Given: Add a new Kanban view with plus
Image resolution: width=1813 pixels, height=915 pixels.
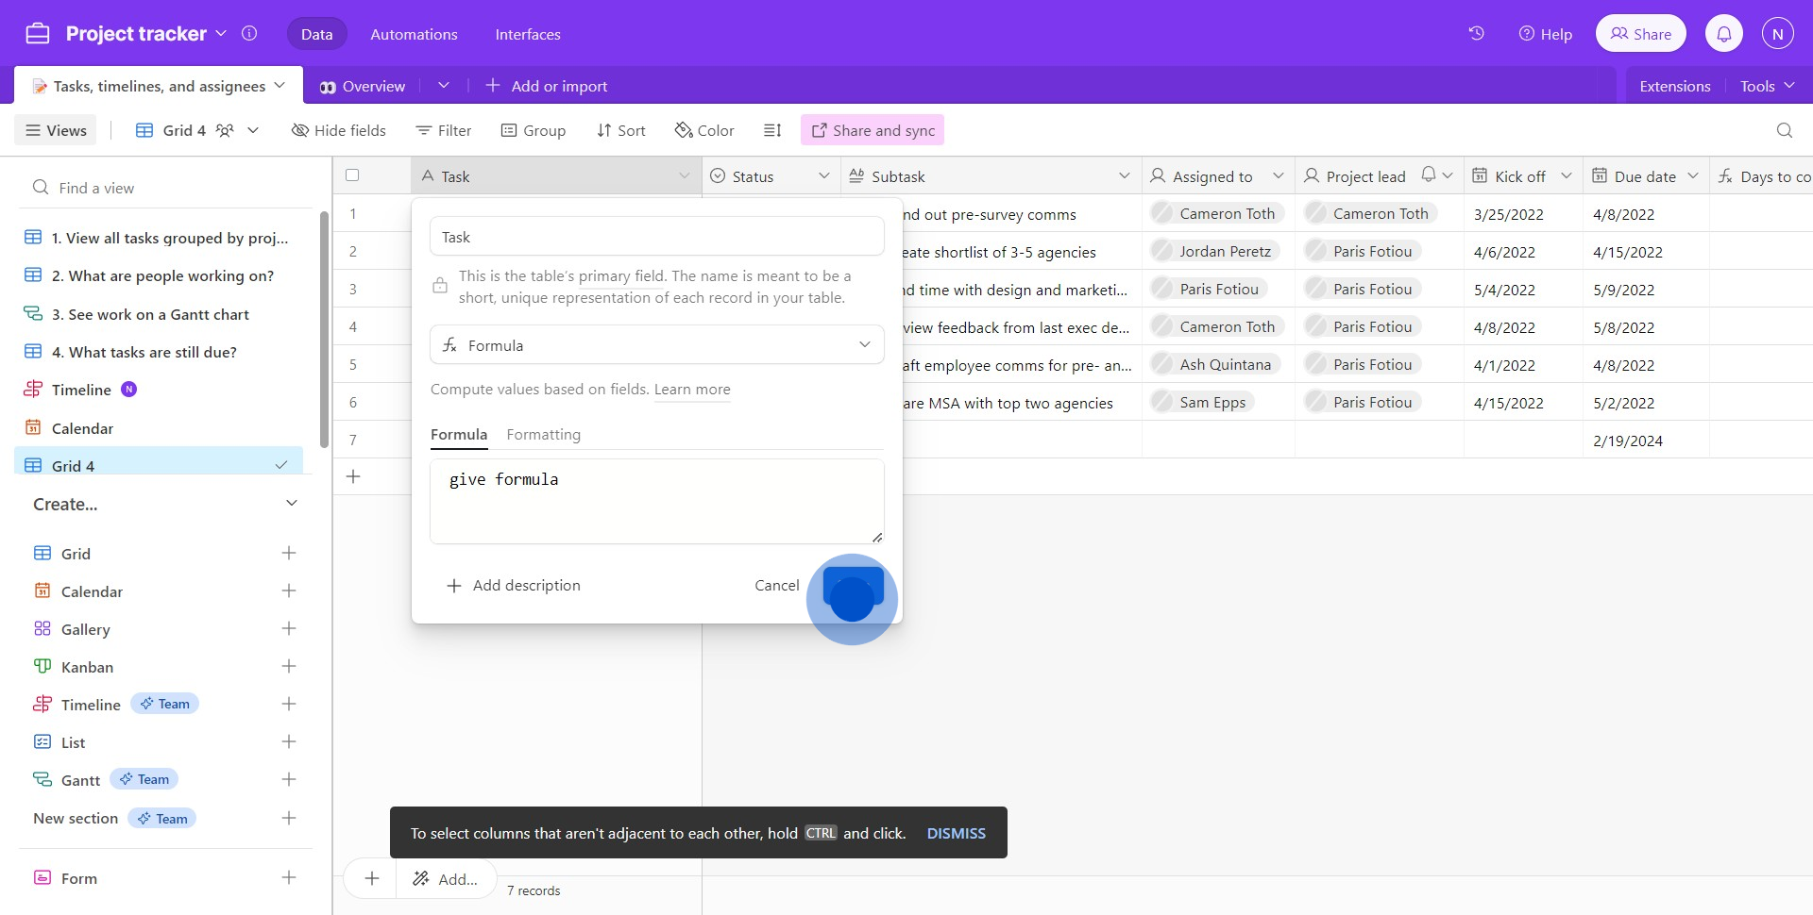Looking at the screenshot, I should [289, 667].
